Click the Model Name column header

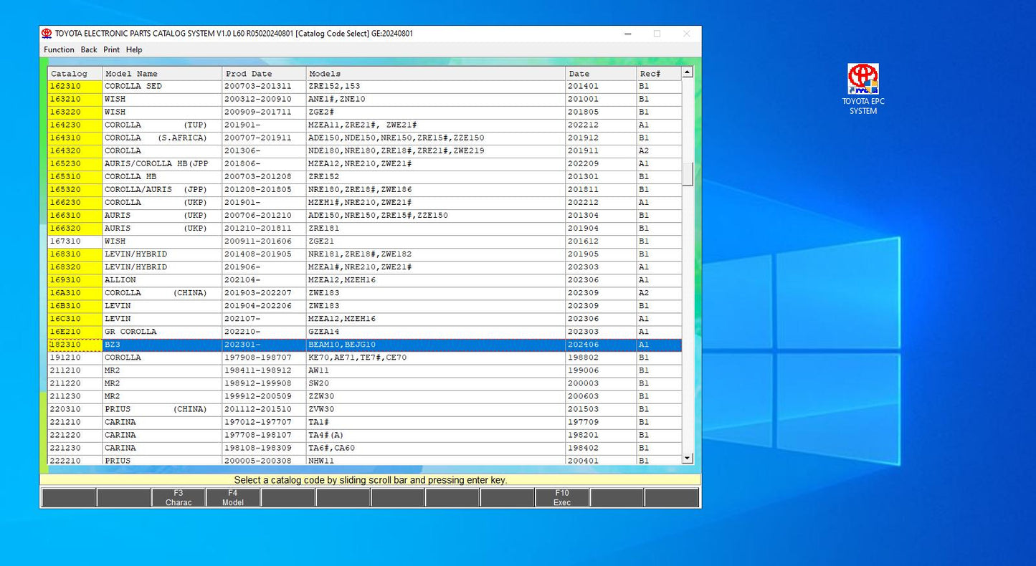click(x=162, y=73)
